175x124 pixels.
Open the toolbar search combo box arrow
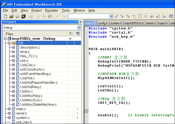[x=111, y=17]
